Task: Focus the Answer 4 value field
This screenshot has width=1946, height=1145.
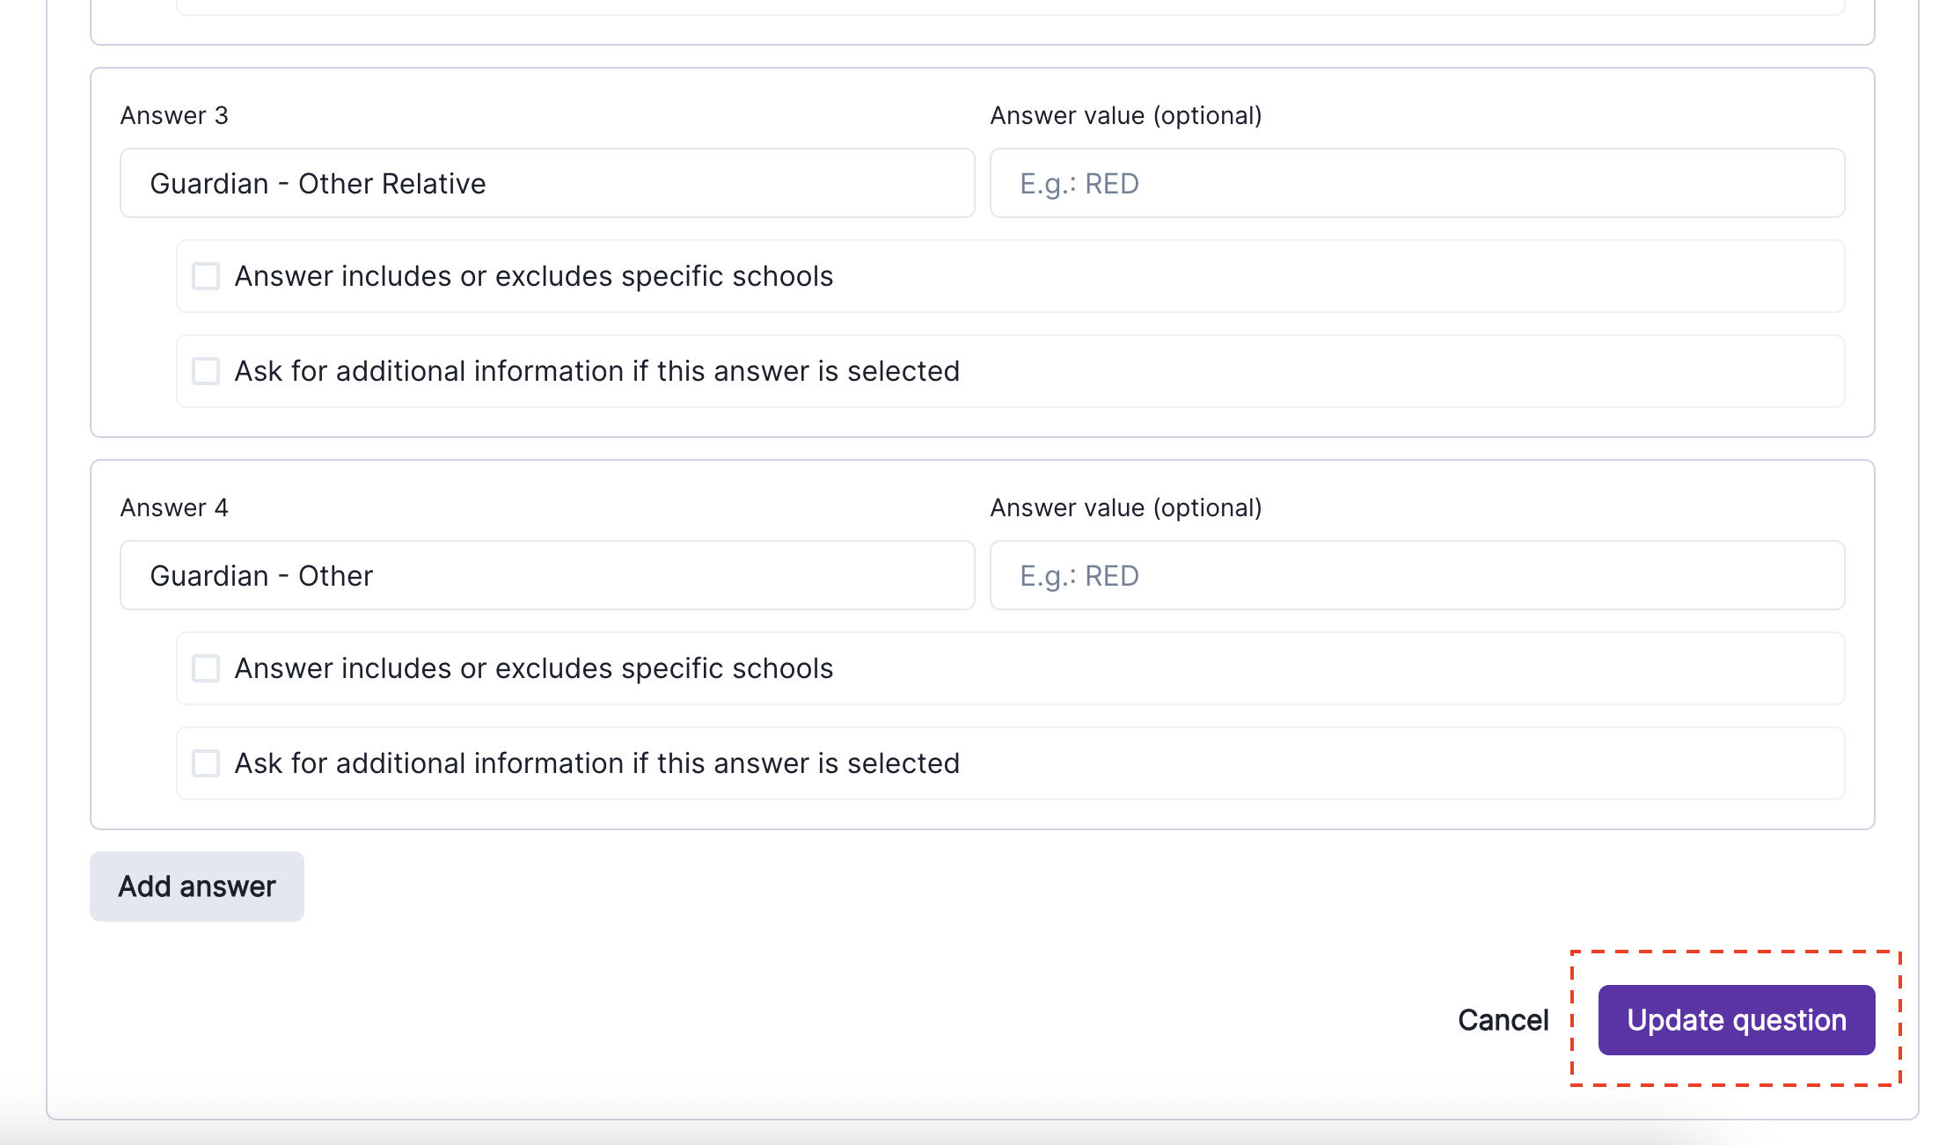Action: coord(1416,576)
